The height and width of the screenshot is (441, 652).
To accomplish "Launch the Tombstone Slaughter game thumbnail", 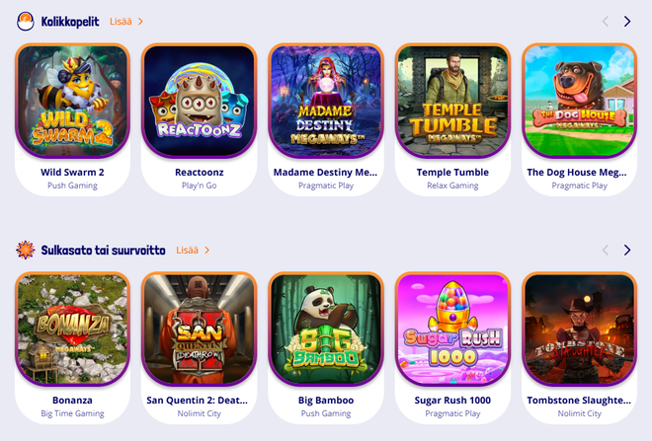I will 580,330.
